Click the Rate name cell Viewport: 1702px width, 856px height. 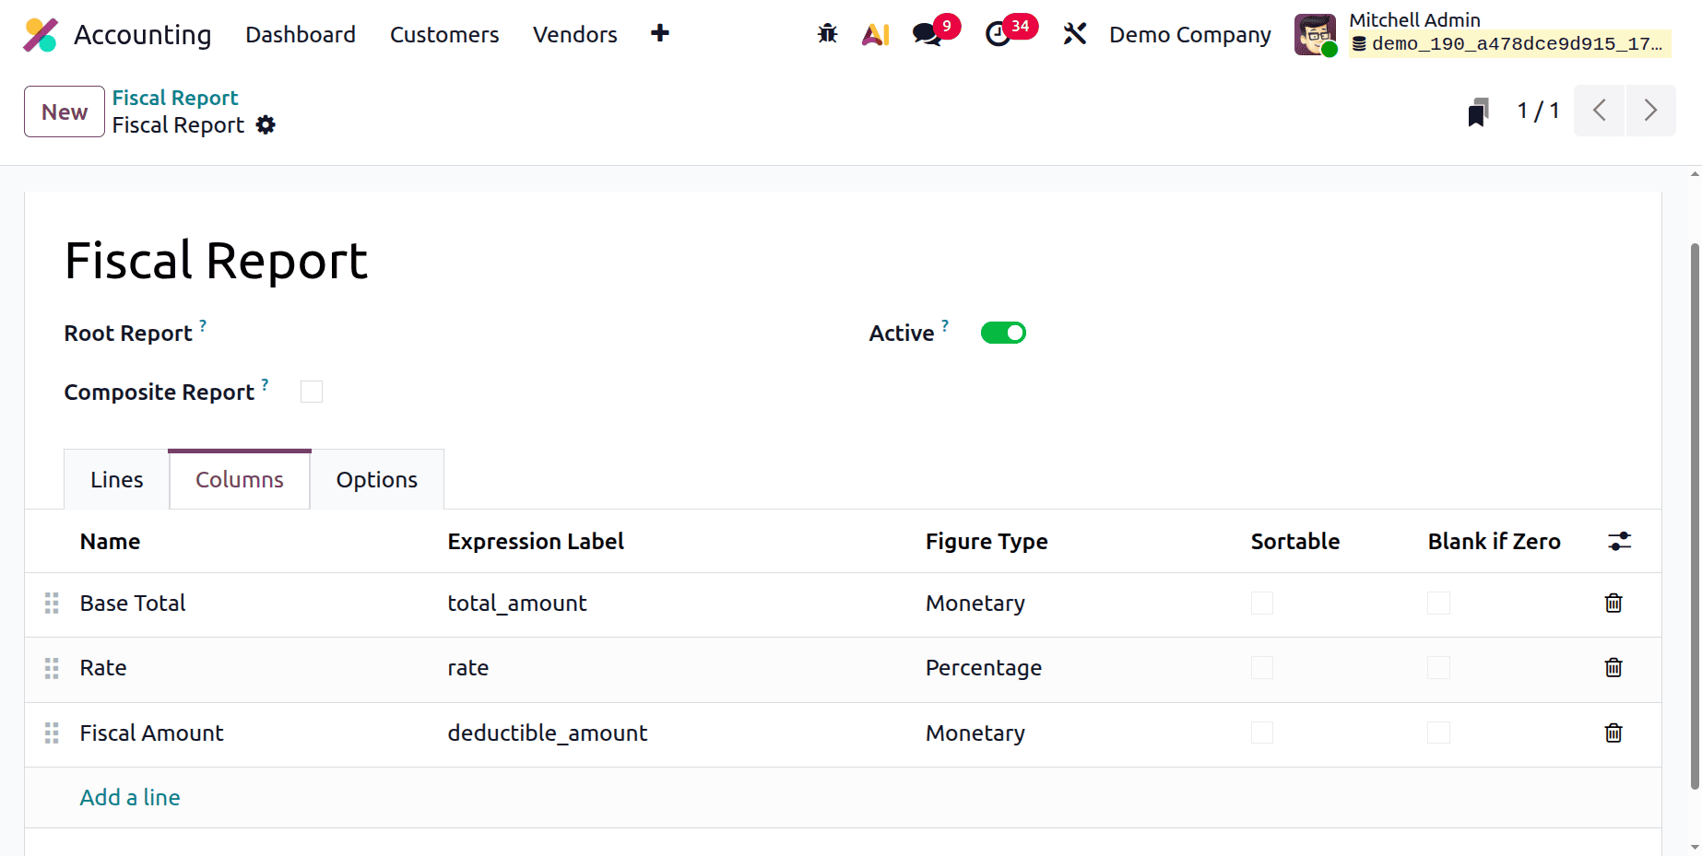click(103, 667)
